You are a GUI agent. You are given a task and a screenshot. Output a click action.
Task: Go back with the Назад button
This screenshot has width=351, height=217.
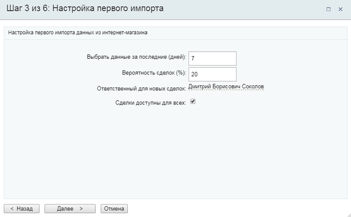pos(22,208)
